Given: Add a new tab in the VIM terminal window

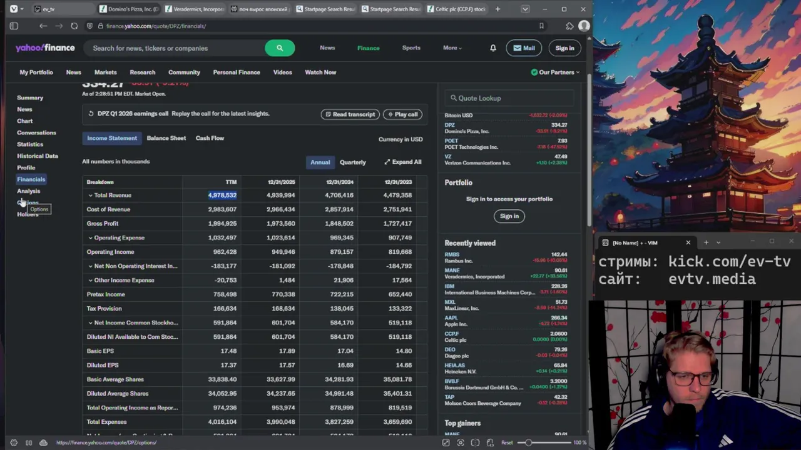Looking at the screenshot, I should [x=706, y=242].
